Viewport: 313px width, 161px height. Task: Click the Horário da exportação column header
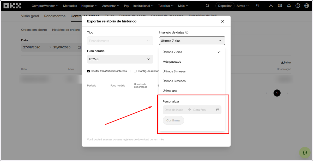coord(141,86)
